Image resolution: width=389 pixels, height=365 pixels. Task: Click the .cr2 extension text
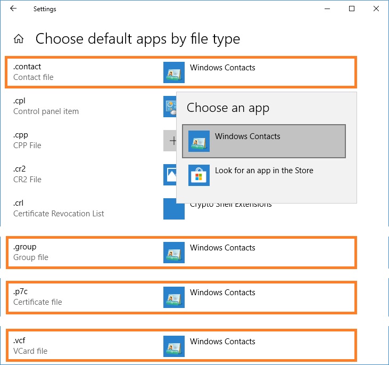[19, 169]
